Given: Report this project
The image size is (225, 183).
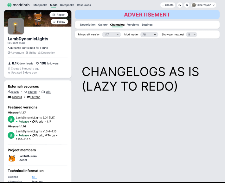Looking at the screenshot, I should pos(59,15).
